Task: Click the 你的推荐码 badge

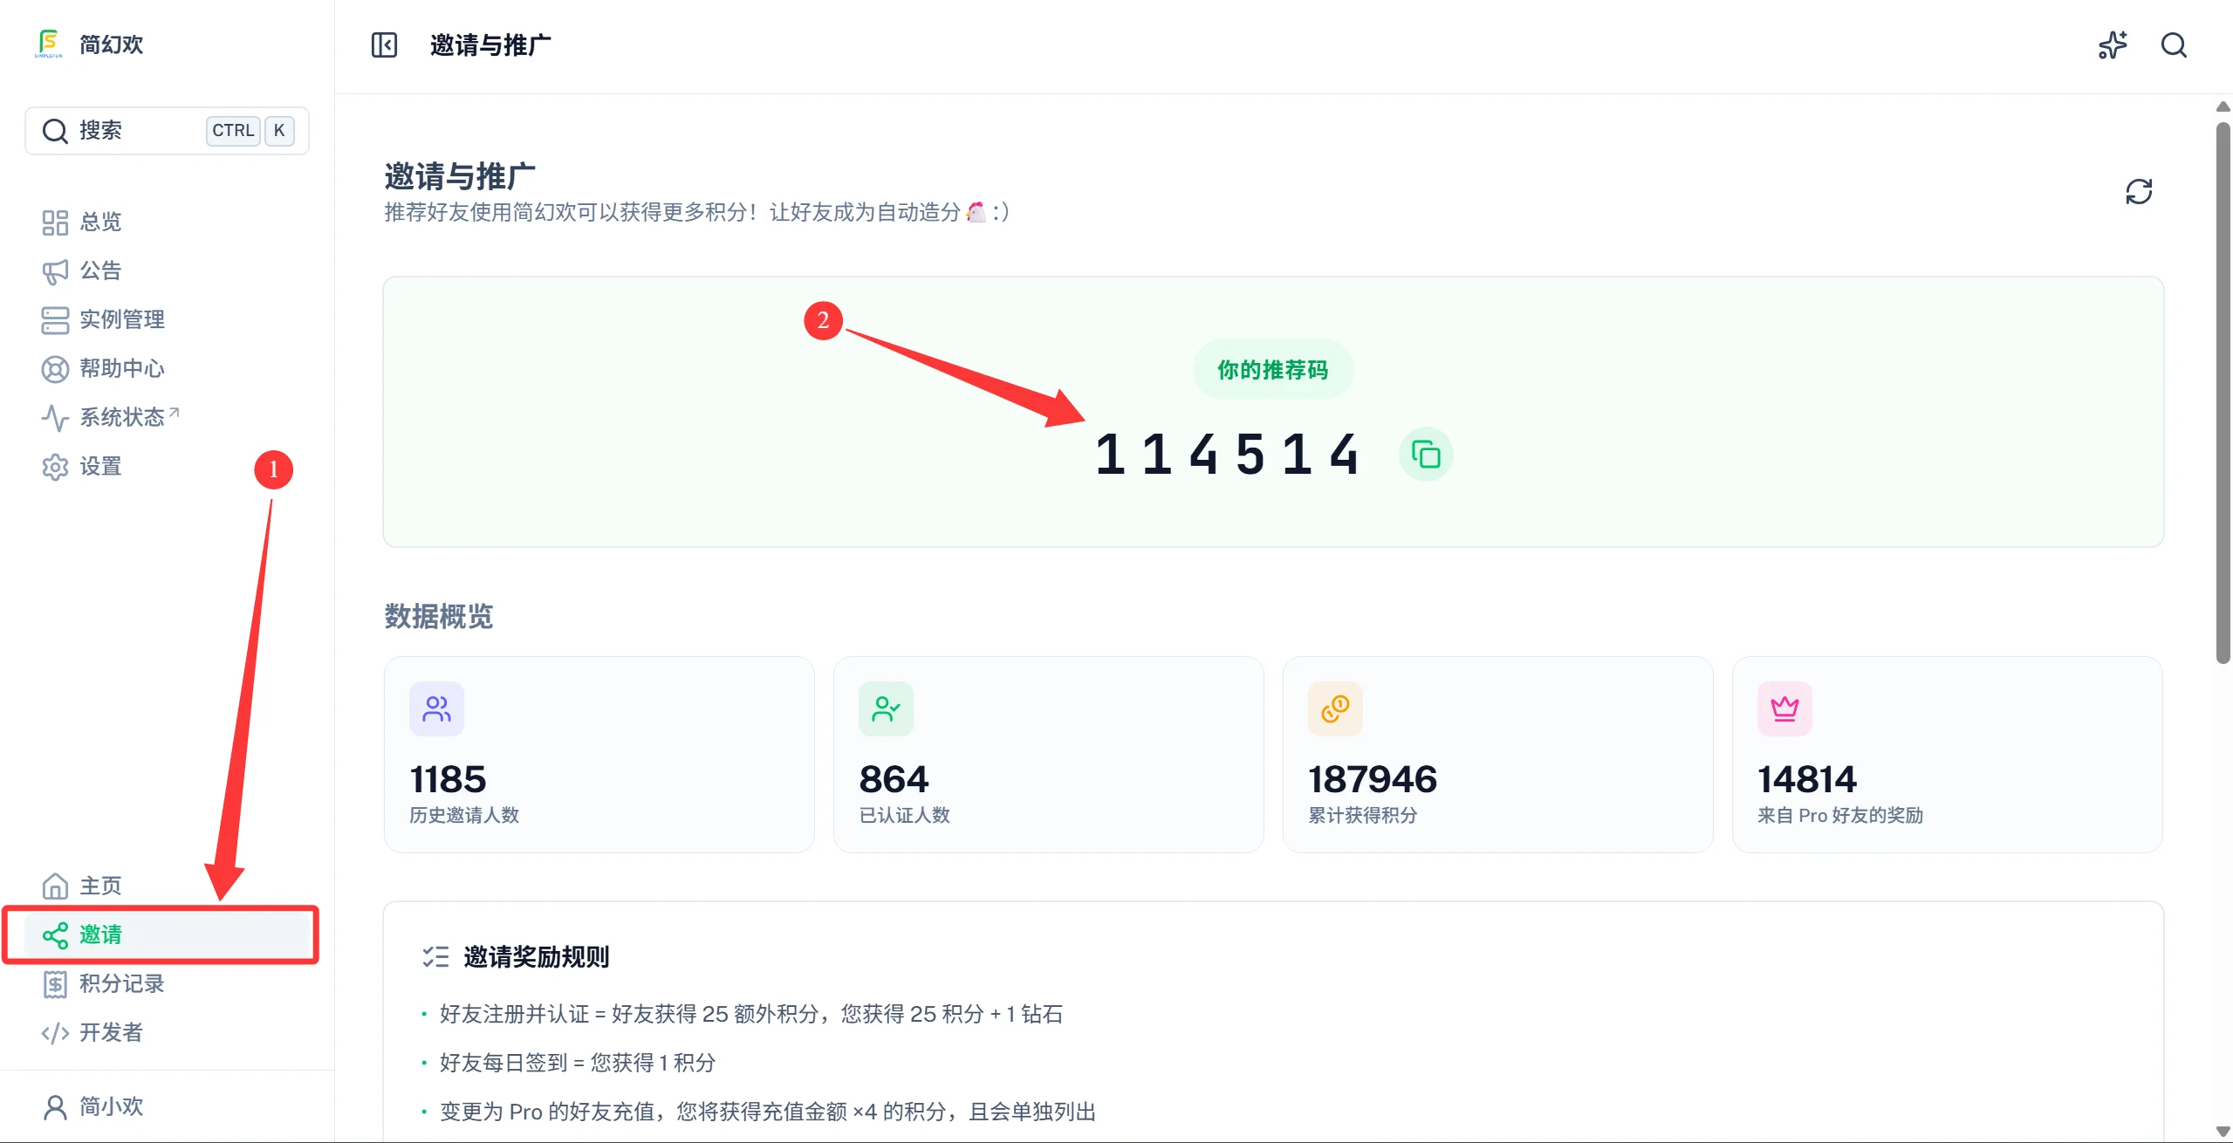Action: tap(1273, 370)
